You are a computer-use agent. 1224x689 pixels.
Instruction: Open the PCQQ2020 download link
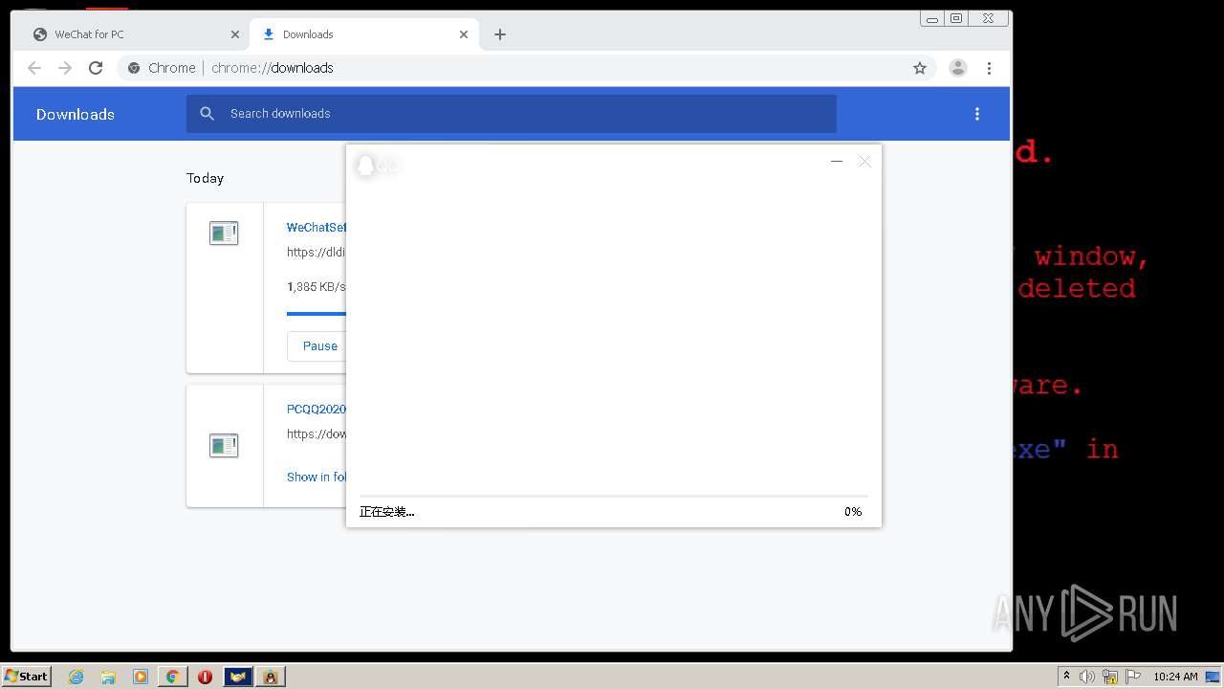point(317,410)
